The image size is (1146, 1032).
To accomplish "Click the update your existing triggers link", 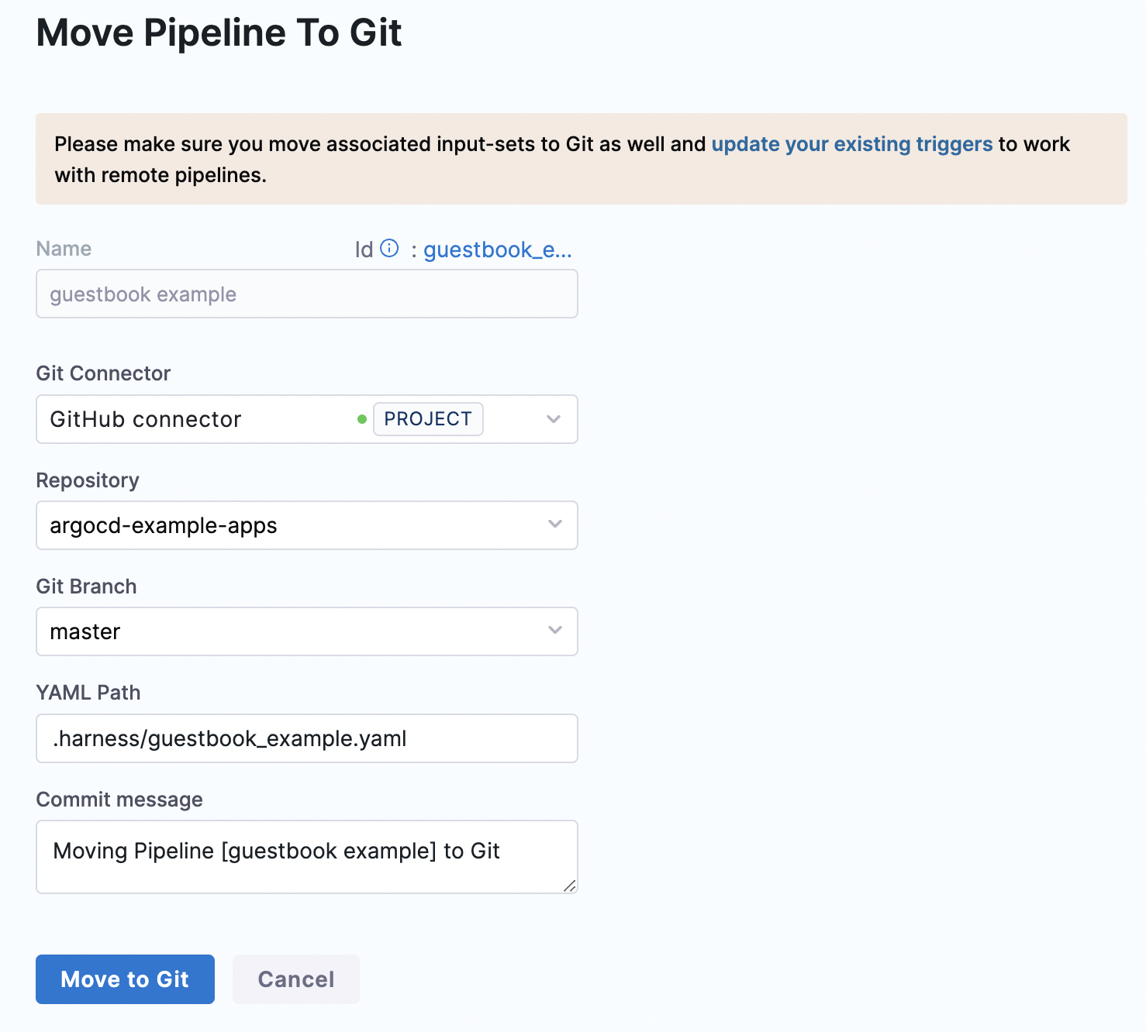I will 851,144.
